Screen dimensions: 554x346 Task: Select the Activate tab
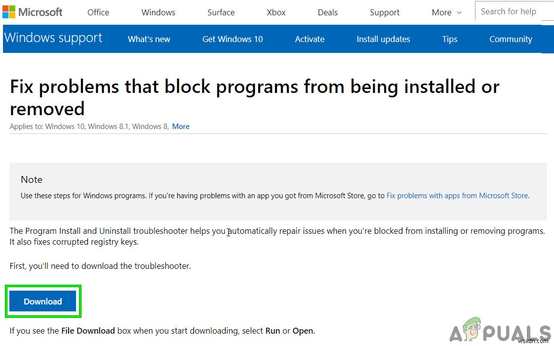[x=310, y=39]
